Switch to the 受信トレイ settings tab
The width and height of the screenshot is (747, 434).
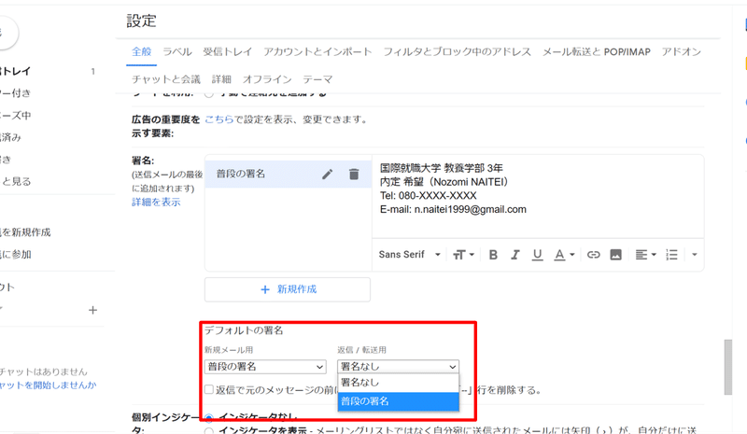tap(227, 51)
